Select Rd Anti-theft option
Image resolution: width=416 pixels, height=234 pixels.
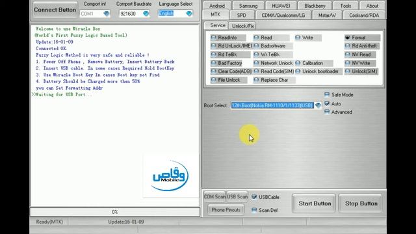[362, 46]
